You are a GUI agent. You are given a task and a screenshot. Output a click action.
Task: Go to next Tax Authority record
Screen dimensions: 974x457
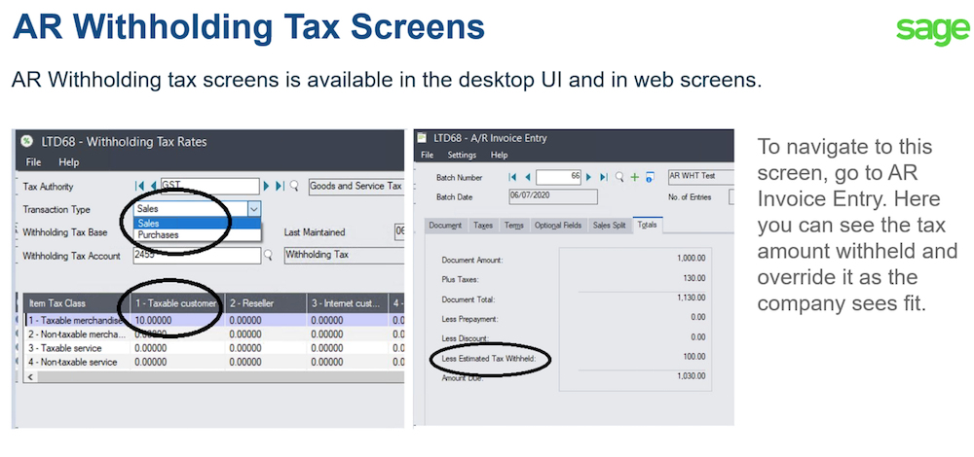tap(267, 186)
